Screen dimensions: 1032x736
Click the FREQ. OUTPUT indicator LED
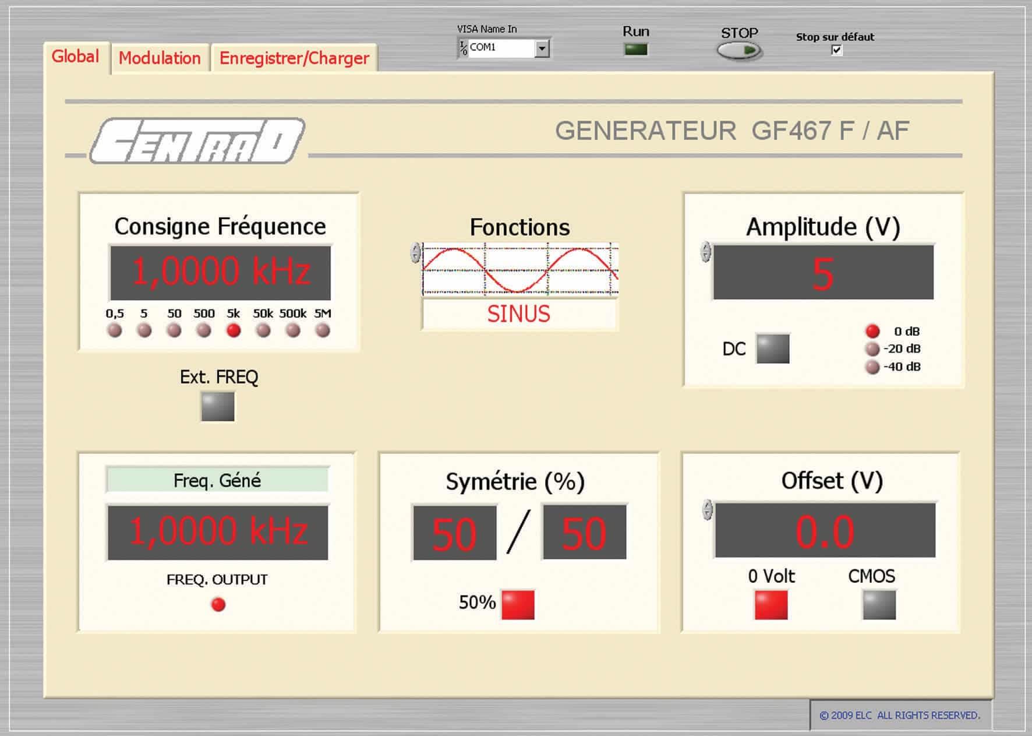pos(218,605)
